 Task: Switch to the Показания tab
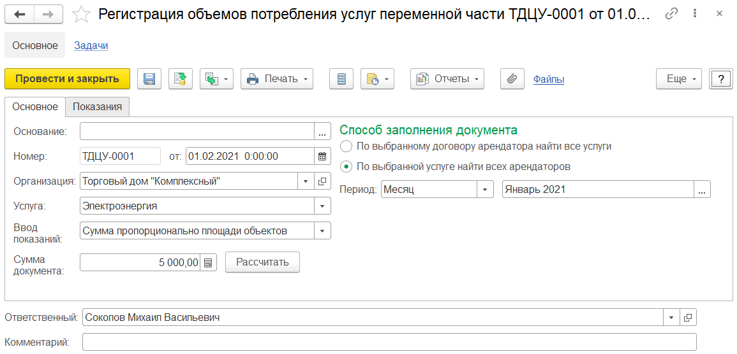[97, 107]
